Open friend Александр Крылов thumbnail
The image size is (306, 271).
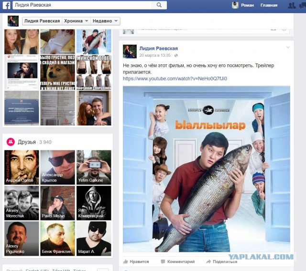tap(57, 167)
